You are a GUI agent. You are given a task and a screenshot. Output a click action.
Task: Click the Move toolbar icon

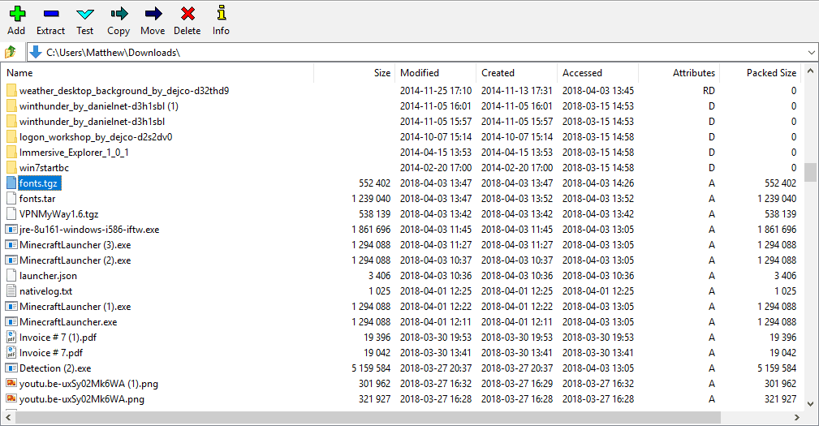click(x=153, y=14)
